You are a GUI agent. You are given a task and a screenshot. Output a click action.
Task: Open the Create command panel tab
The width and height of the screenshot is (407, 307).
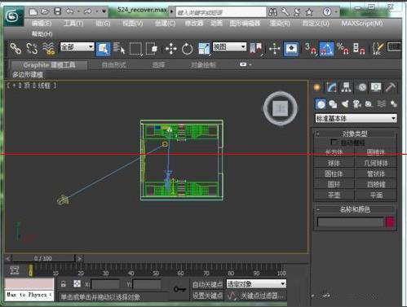316,87
